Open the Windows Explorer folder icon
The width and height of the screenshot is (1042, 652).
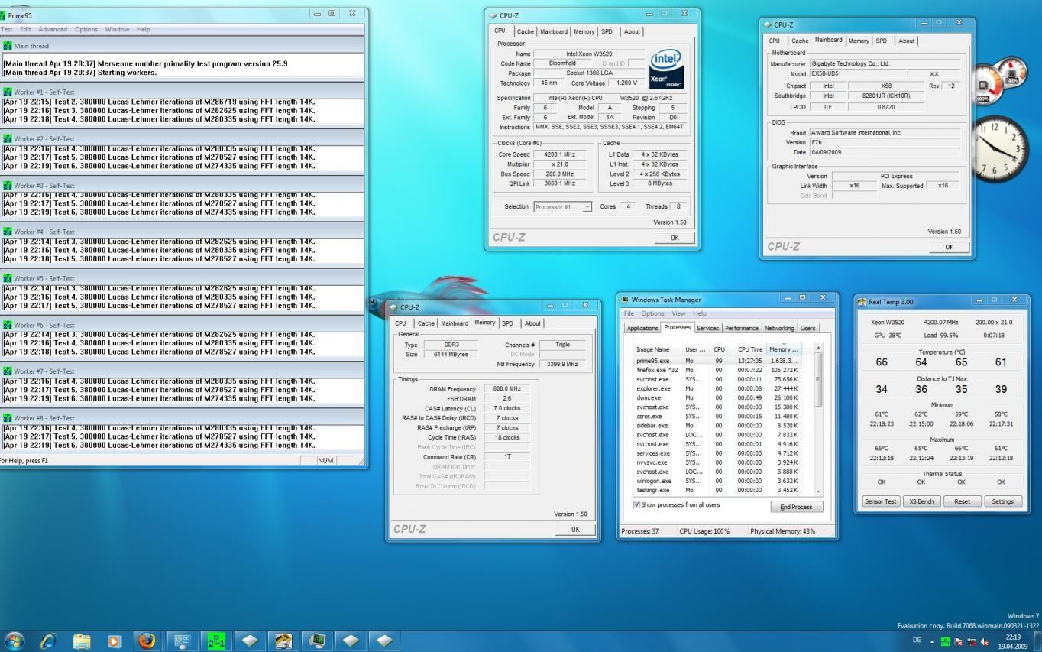tap(81, 641)
